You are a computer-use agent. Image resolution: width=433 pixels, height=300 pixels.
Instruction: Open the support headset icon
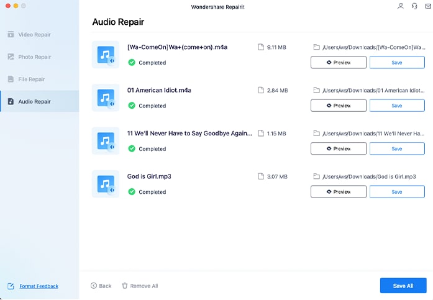click(414, 6)
